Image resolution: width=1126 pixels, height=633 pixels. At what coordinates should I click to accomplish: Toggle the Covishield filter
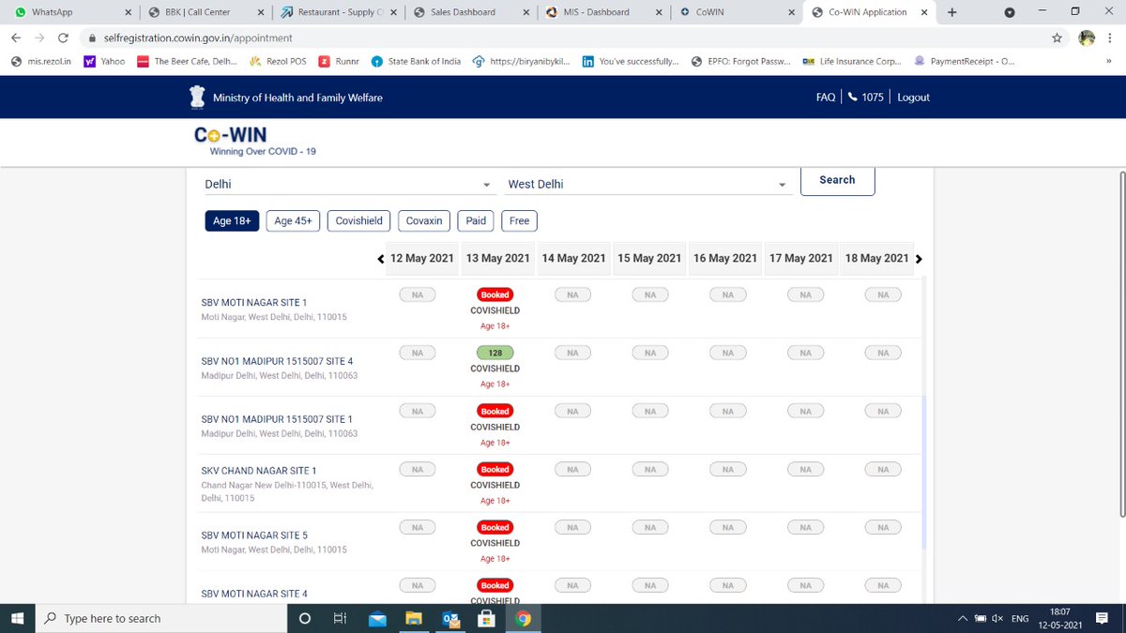[359, 221]
